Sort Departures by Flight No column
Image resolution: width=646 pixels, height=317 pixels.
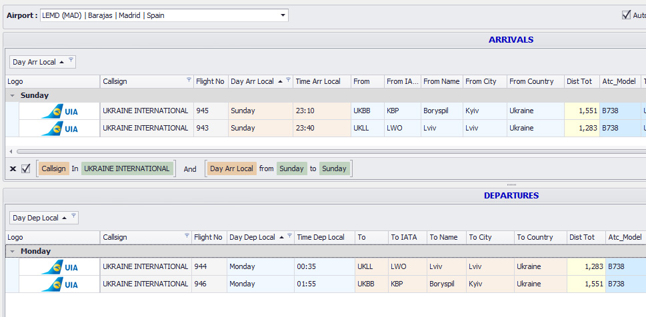pyautogui.click(x=209, y=237)
